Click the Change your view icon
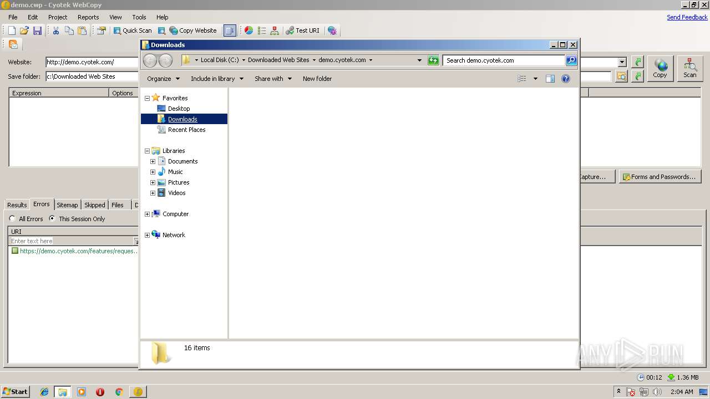Image resolution: width=710 pixels, height=399 pixels. [x=522, y=79]
